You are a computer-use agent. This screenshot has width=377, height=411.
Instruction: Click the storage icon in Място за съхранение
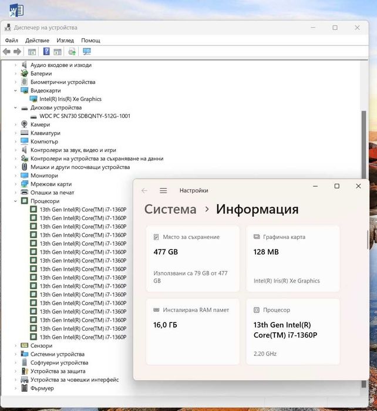pos(156,237)
